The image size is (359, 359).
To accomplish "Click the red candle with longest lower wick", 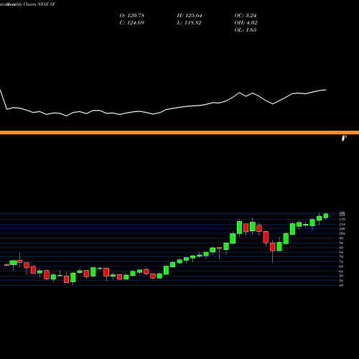I will [273, 247].
